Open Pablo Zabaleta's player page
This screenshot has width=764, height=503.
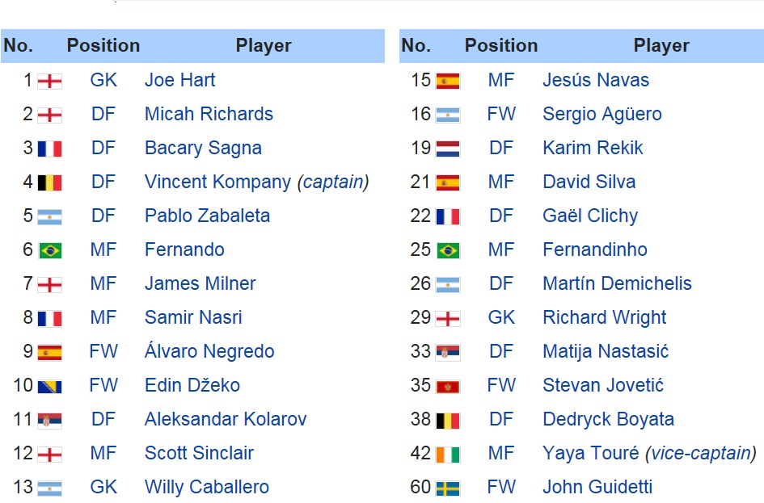(207, 216)
